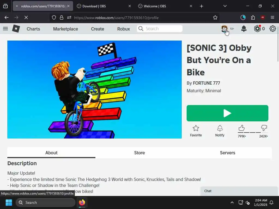Open the Robux balance icon

(257, 29)
